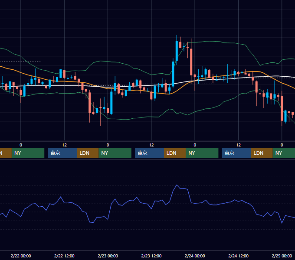Select the NY block crossing 2/23 00:00

pyautogui.click(x=115, y=153)
